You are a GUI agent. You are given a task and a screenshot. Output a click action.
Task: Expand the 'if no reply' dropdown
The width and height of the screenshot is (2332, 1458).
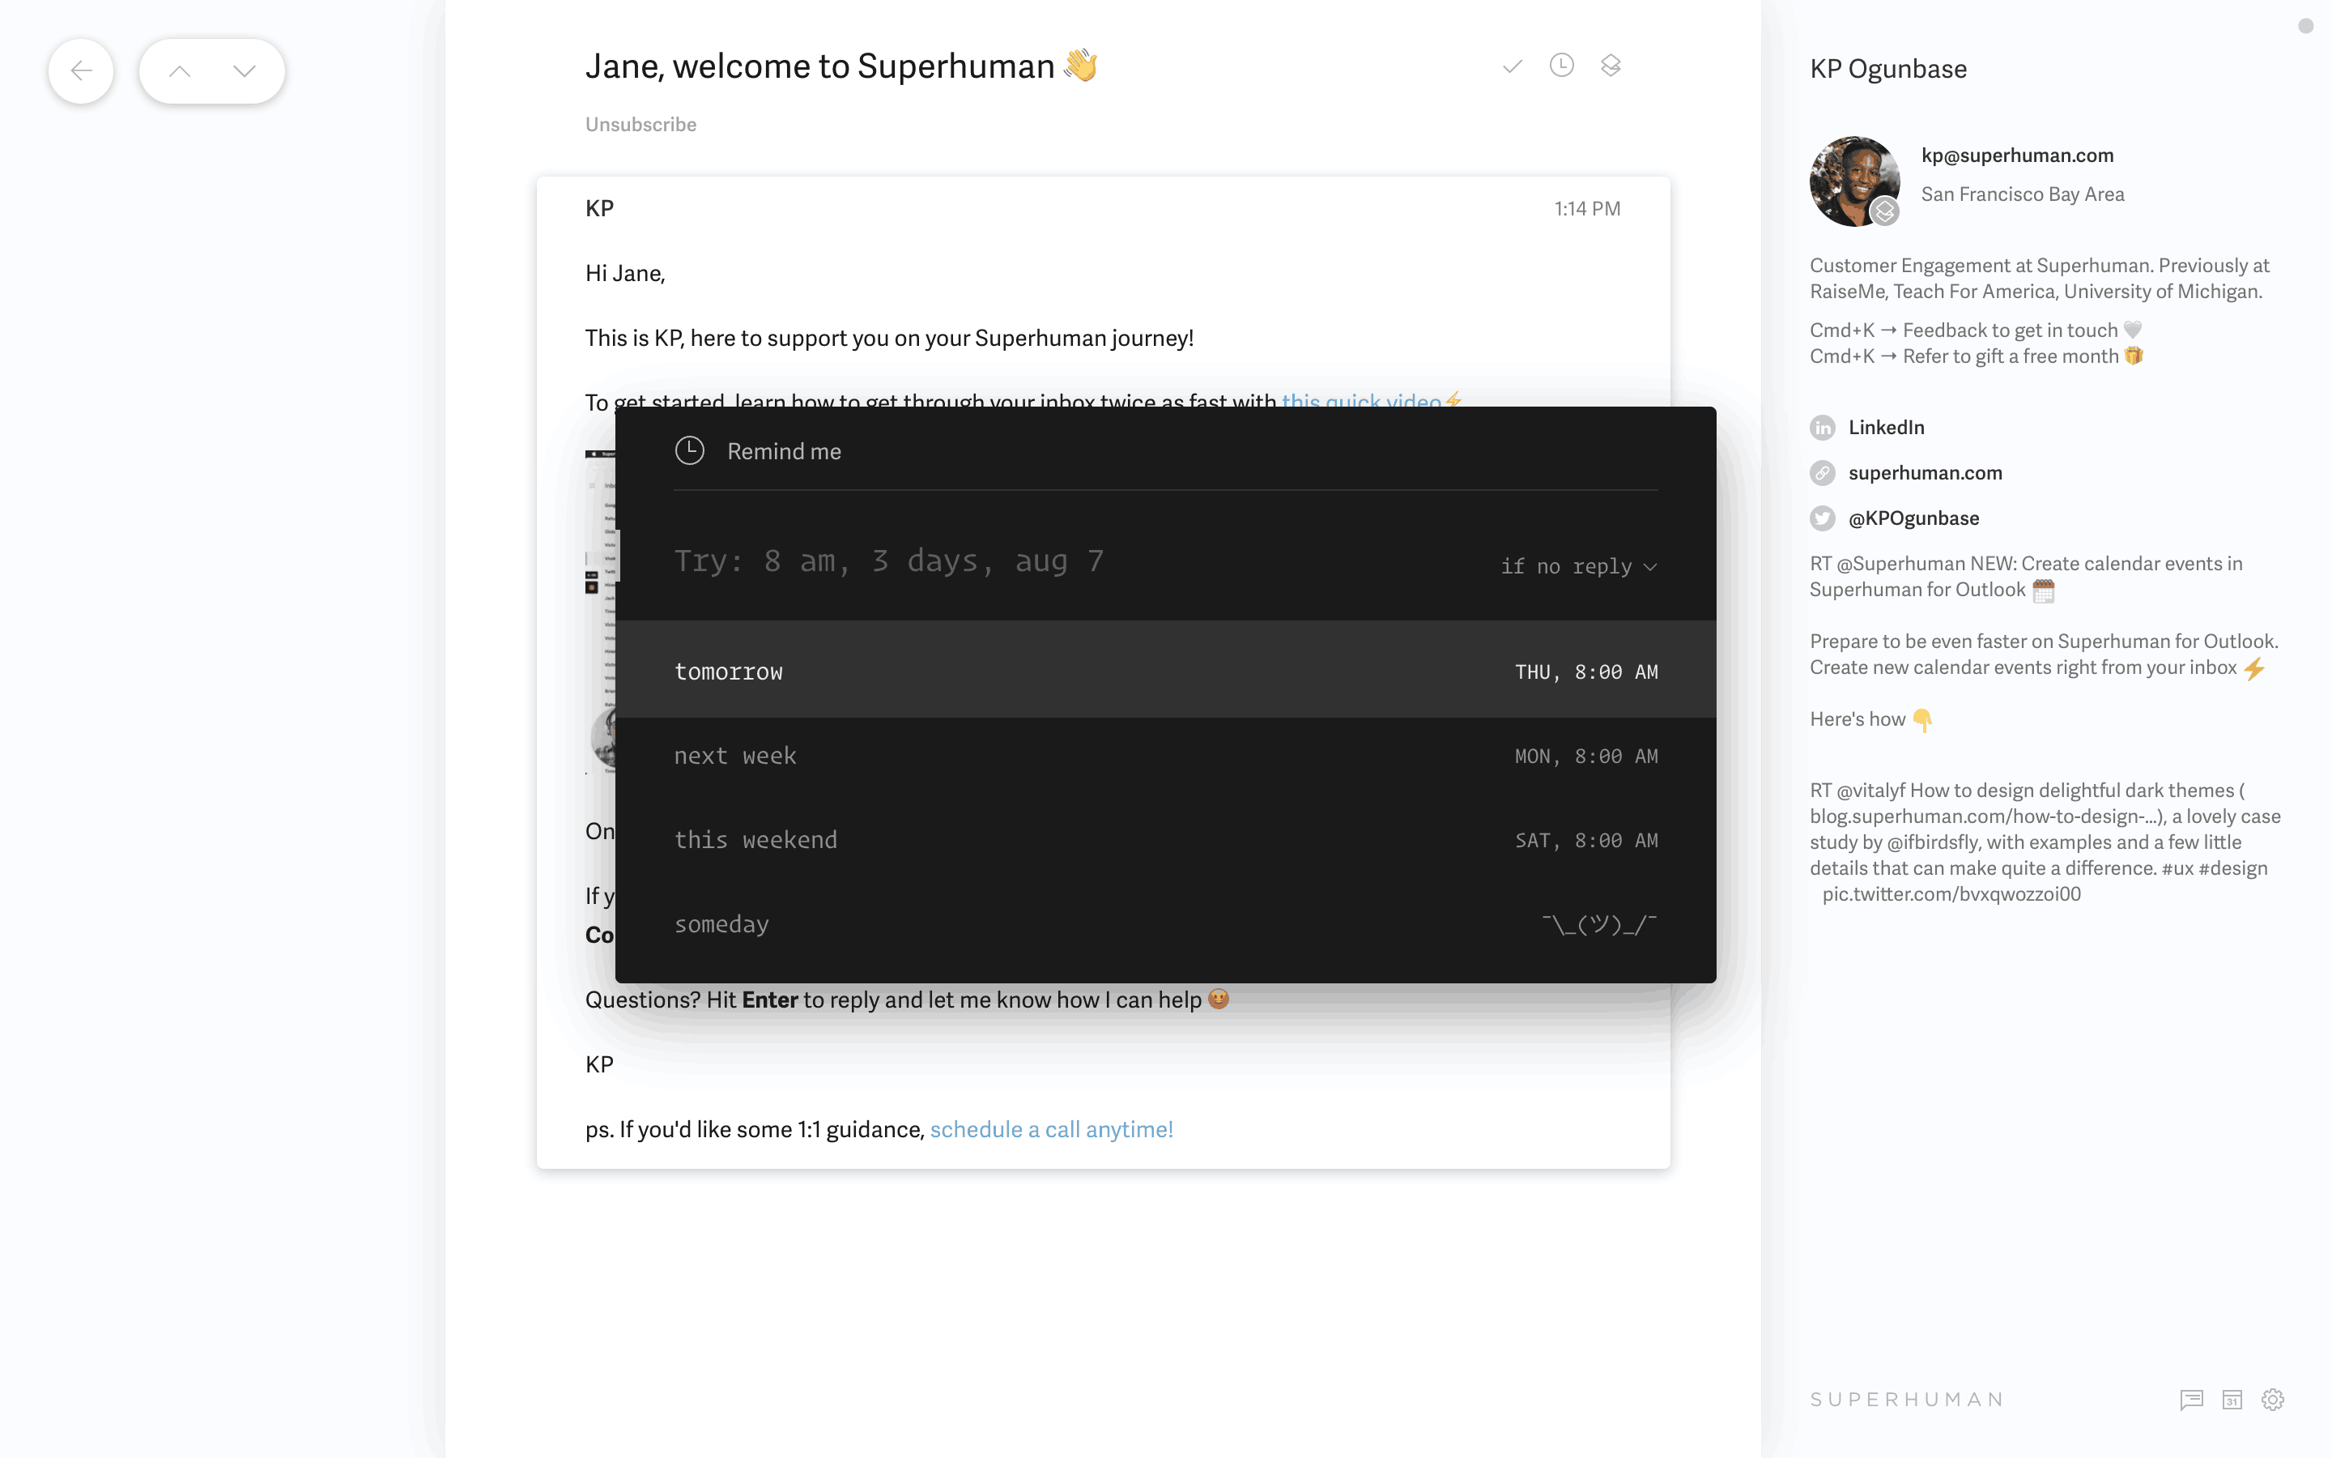1577,566
